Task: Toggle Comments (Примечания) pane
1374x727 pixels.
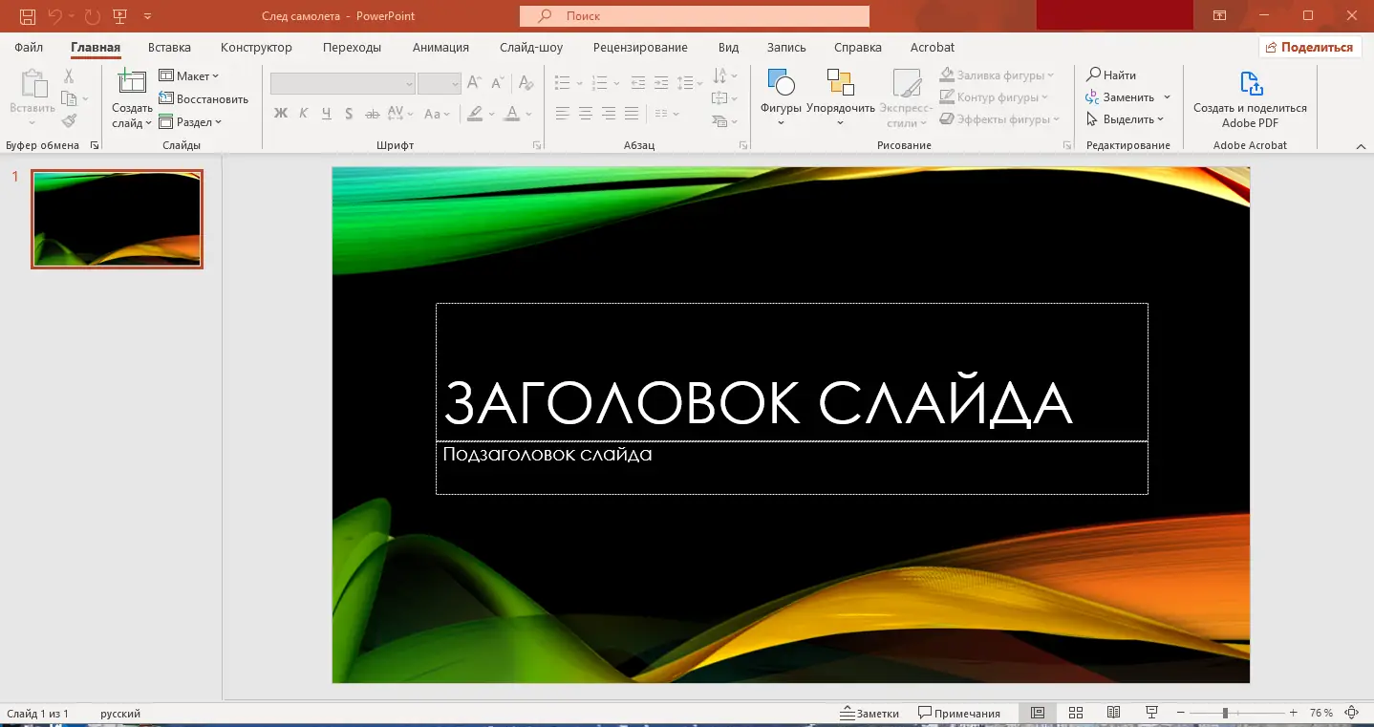Action: pos(959,713)
